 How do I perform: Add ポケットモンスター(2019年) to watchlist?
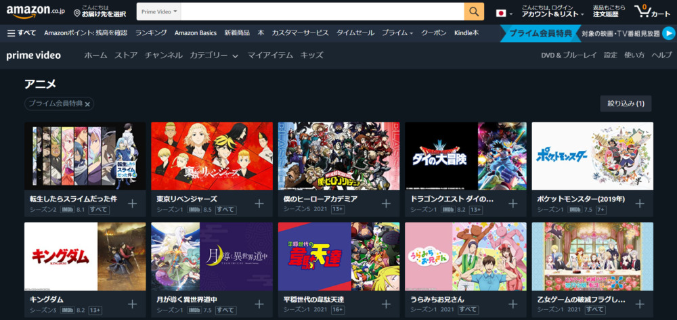640,204
